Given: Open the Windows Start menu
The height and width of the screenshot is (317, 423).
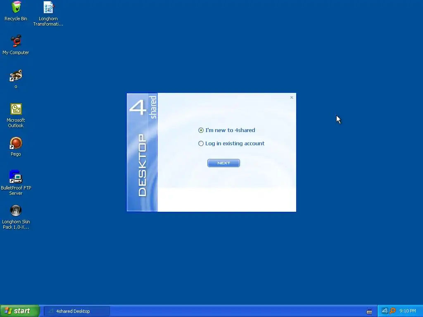Looking at the screenshot, I should tap(19, 311).
